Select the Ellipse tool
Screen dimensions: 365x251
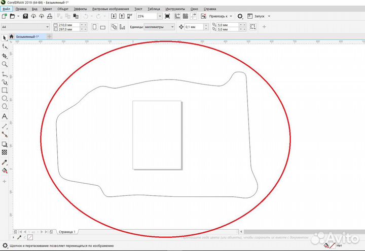click(5, 98)
